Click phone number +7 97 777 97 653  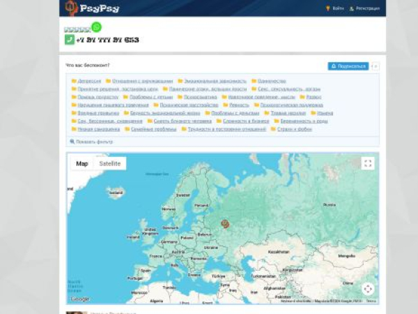point(107,40)
